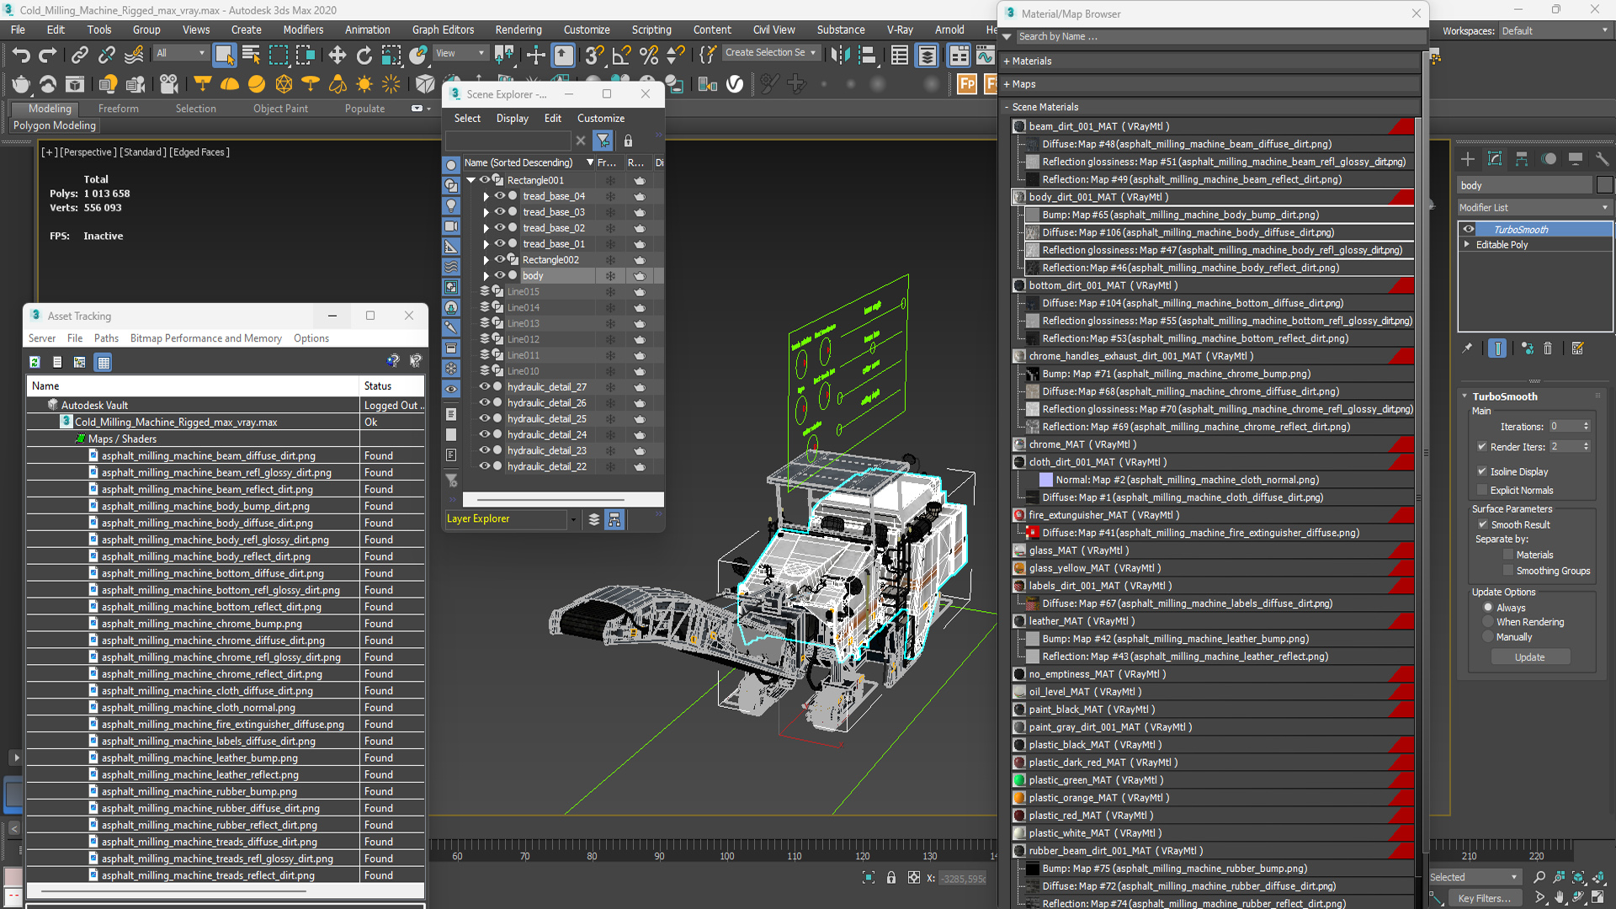This screenshot has height=909, width=1616.
Task: Switch to the Object Paint ribbon tab
Action: 280,109
